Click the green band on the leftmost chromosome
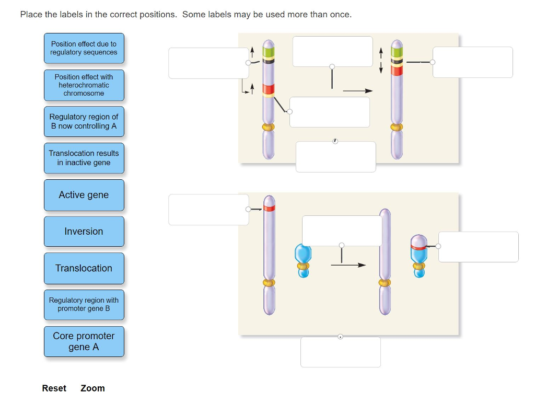535x403 pixels. [268, 51]
